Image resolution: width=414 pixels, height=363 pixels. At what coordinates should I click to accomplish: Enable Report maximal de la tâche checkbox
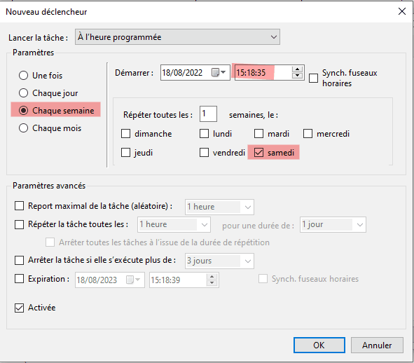pyautogui.click(x=20, y=206)
